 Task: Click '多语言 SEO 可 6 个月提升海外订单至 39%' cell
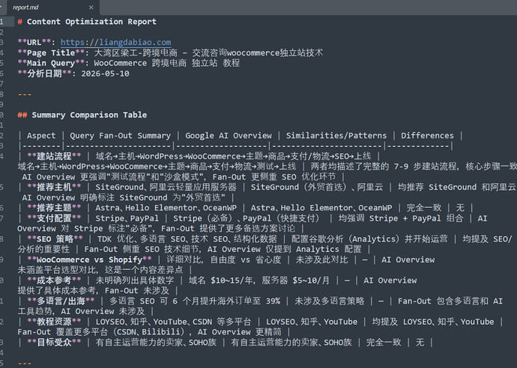point(195,301)
